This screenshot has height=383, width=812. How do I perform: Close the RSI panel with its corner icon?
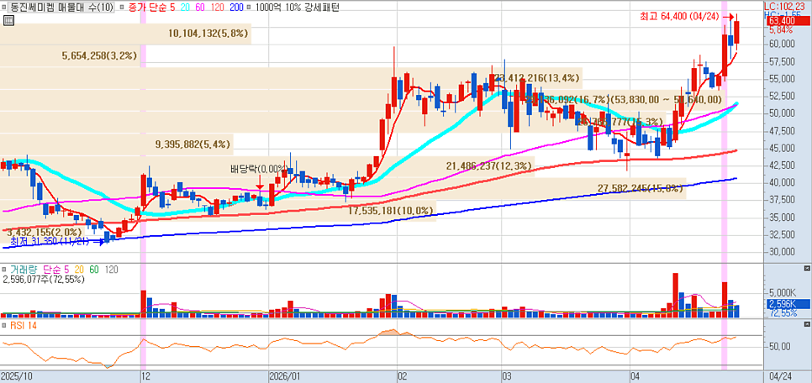click(806, 323)
